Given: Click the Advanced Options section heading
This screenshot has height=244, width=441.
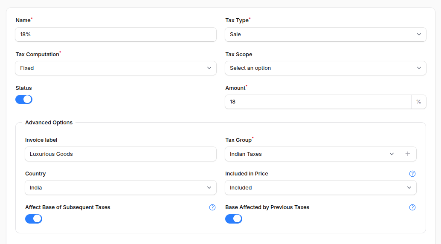Looking at the screenshot, I should click(x=49, y=123).
